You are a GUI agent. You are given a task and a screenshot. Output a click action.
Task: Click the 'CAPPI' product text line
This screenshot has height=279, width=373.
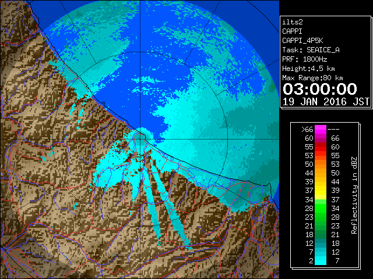(x=292, y=31)
